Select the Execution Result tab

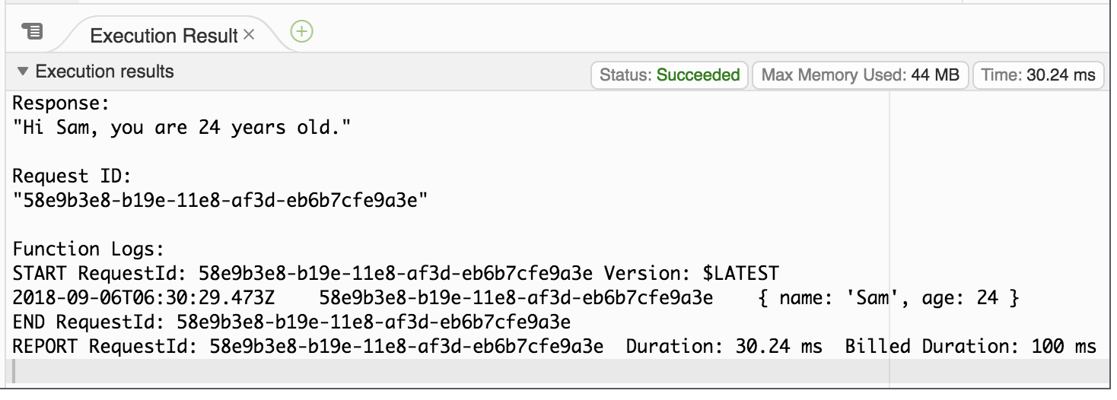coord(164,36)
